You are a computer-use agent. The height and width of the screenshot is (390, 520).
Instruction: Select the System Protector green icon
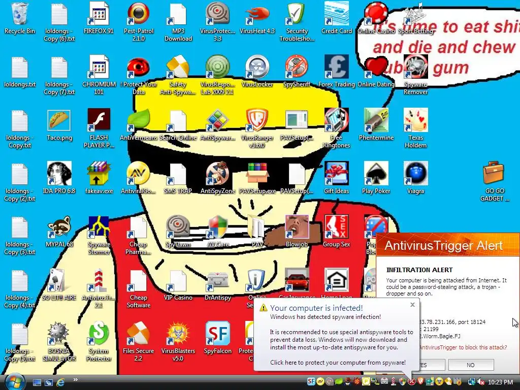point(99,333)
